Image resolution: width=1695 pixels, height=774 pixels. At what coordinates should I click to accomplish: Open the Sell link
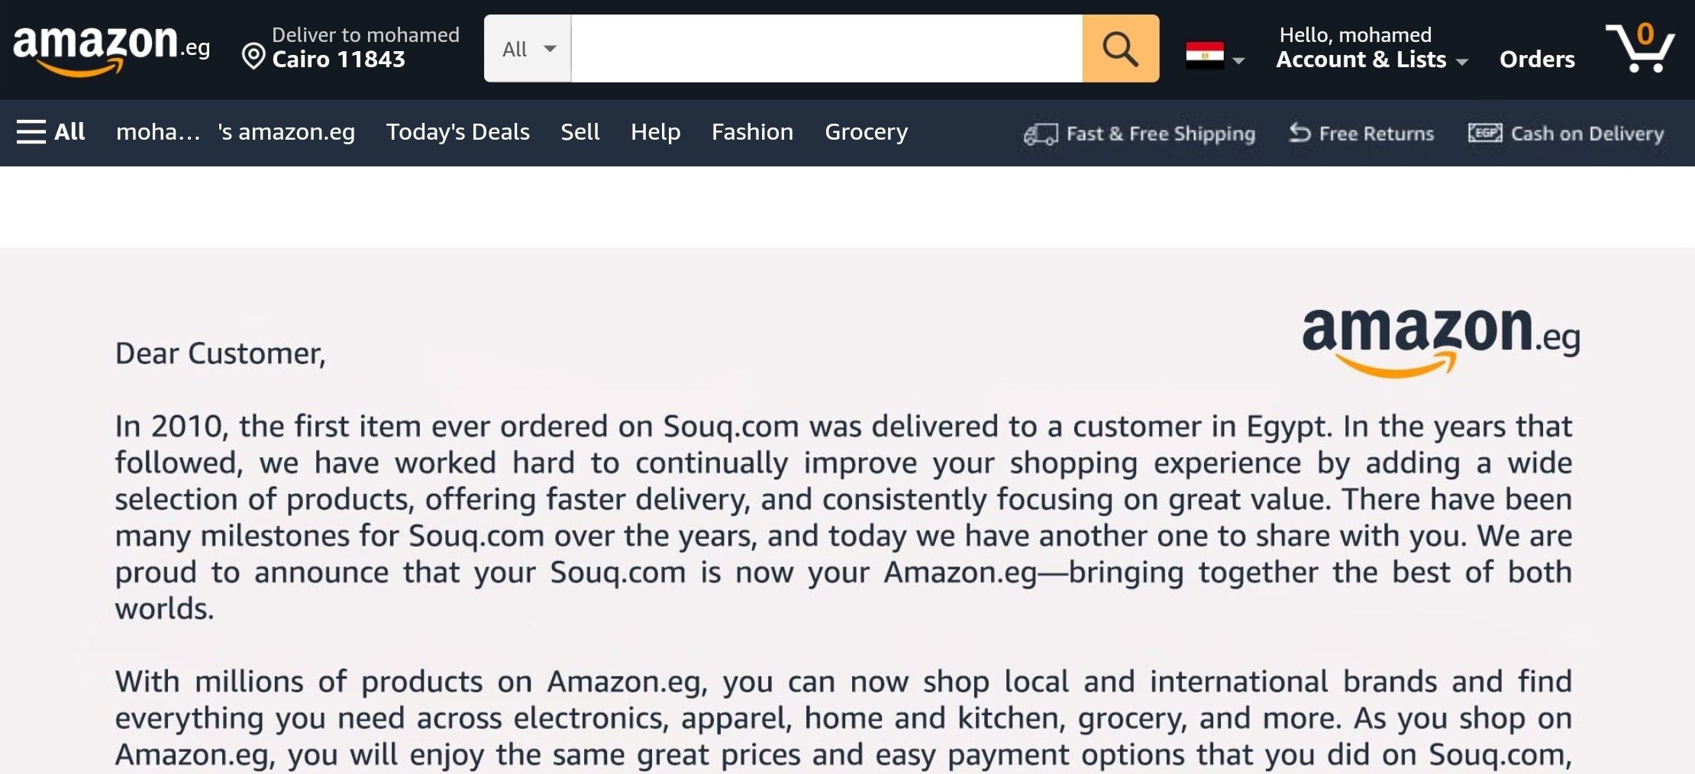[x=580, y=132]
